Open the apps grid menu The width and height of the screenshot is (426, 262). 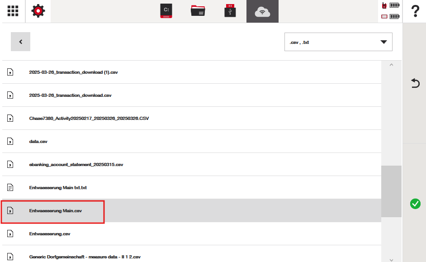13,11
